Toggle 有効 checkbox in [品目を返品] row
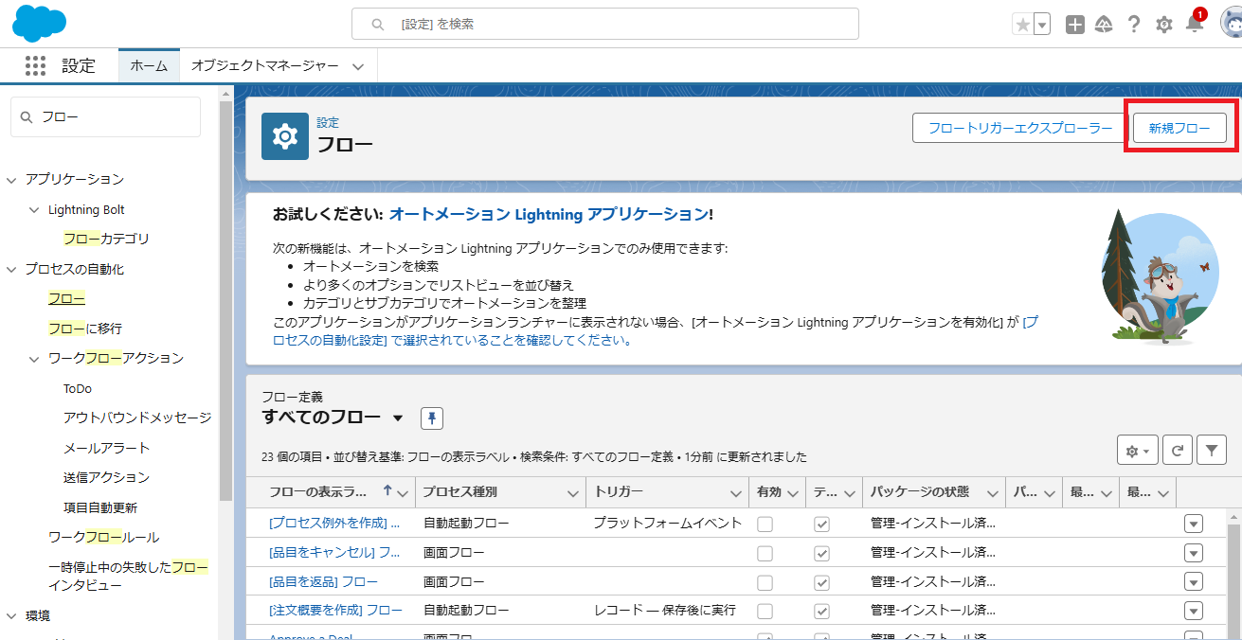The width and height of the screenshot is (1242, 640). [765, 582]
